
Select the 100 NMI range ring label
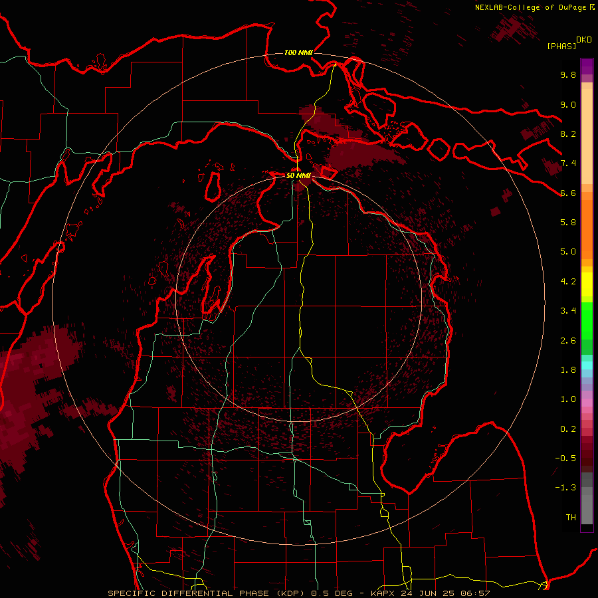coord(298,52)
